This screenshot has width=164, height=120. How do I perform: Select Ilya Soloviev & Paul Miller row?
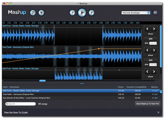(81, 98)
